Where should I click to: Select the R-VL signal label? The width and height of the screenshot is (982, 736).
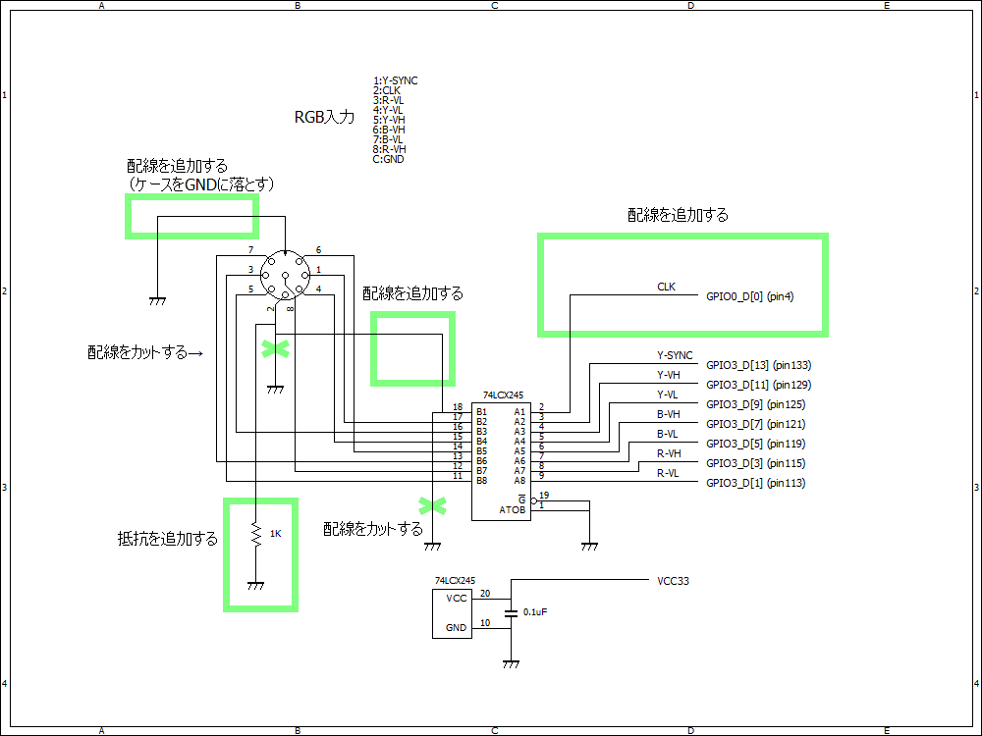click(668, 473)
